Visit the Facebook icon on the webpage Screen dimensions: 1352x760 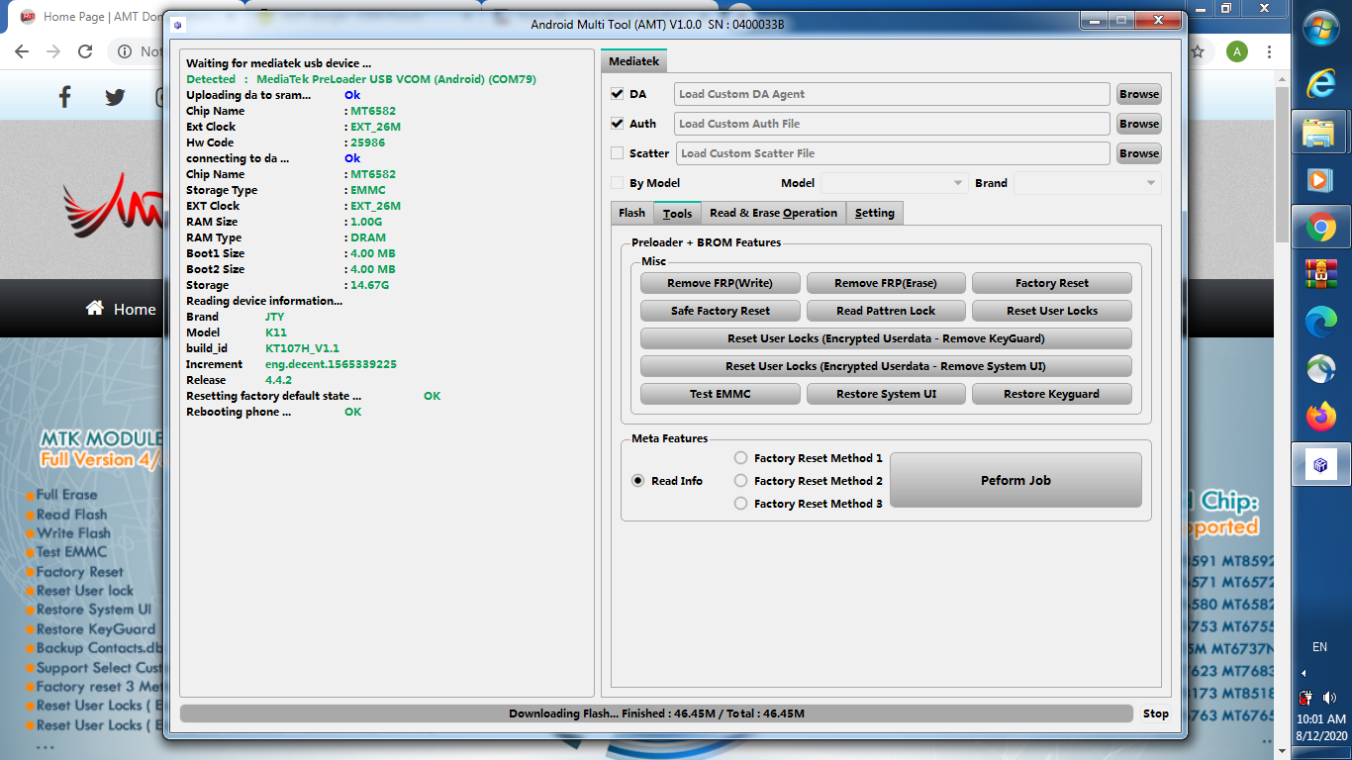click(x=65, y=97)
